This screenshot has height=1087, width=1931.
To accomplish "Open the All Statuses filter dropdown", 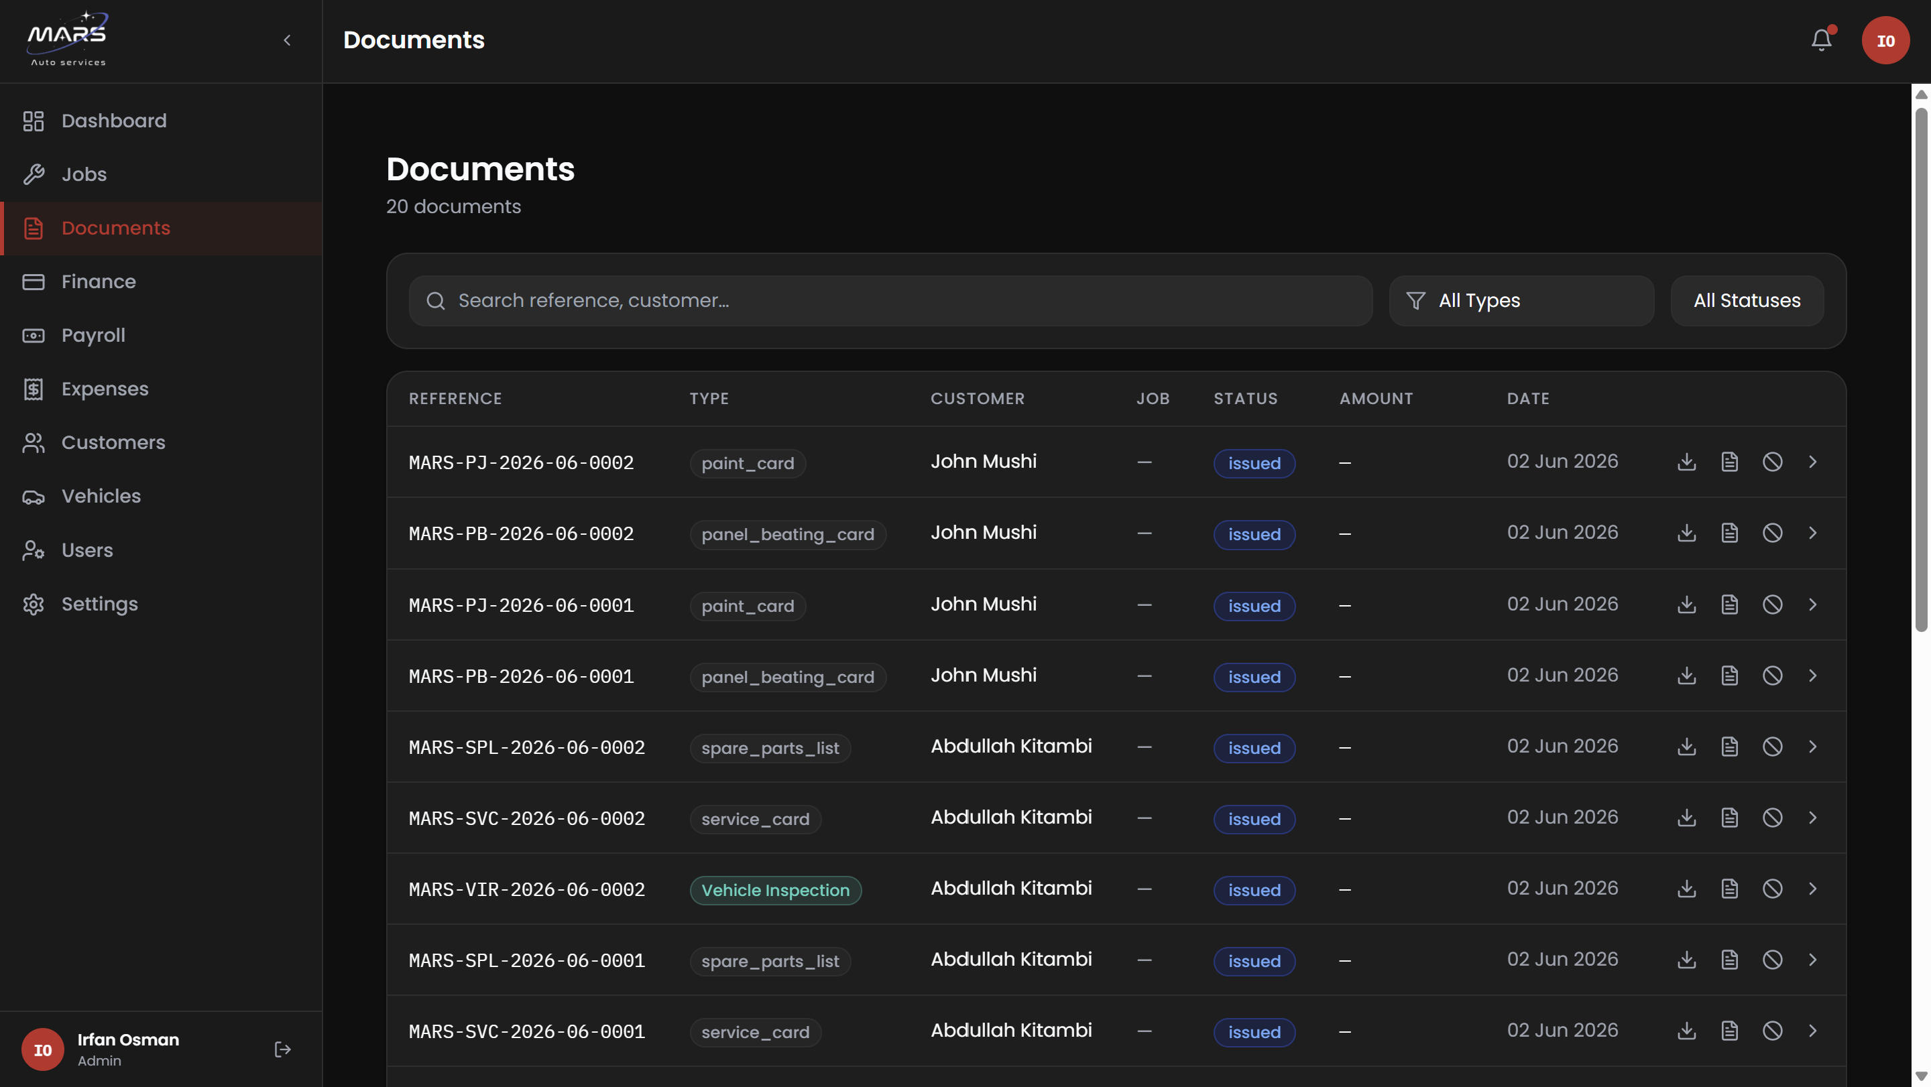I will click(x=1747, y=301).
